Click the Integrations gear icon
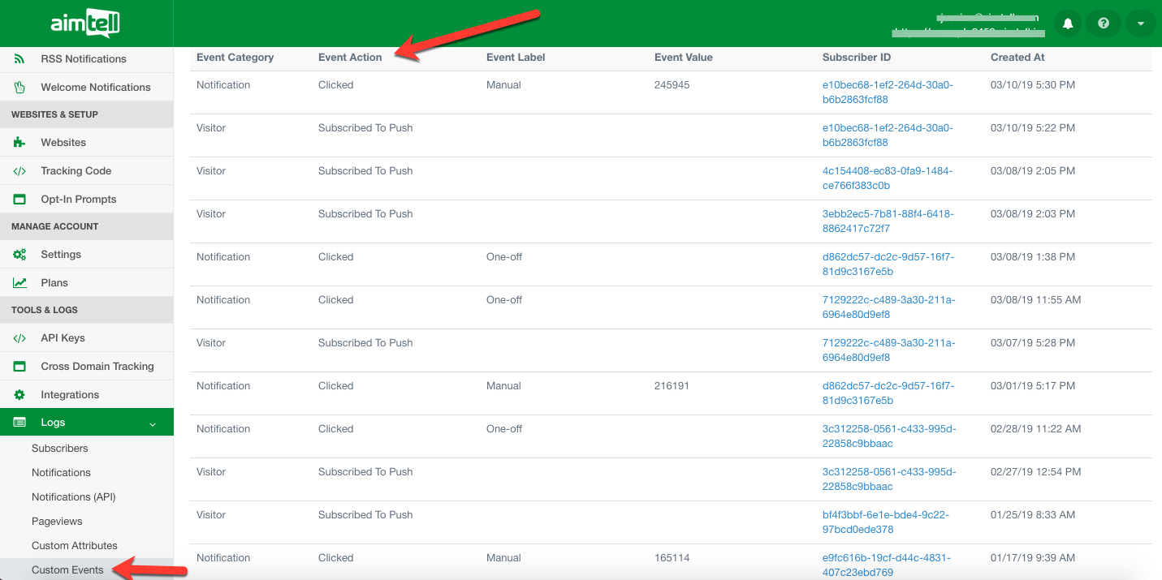The image size is (1162, 580). point(19,395)
